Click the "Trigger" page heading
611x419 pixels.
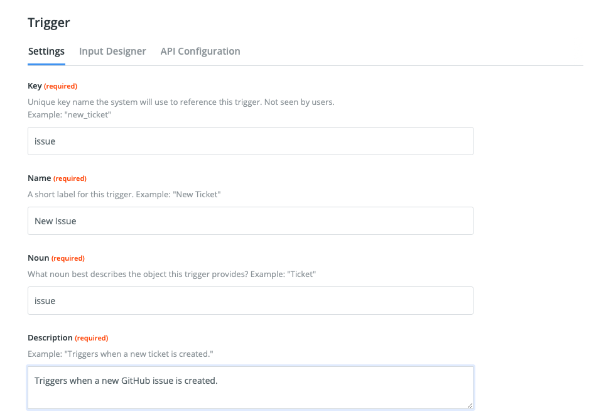coord(49,23)
